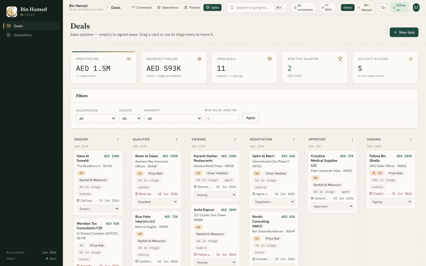Click the calendar icon on Karachi Darbar card
This screenshot has width=426, height=266.
[195, 187]
